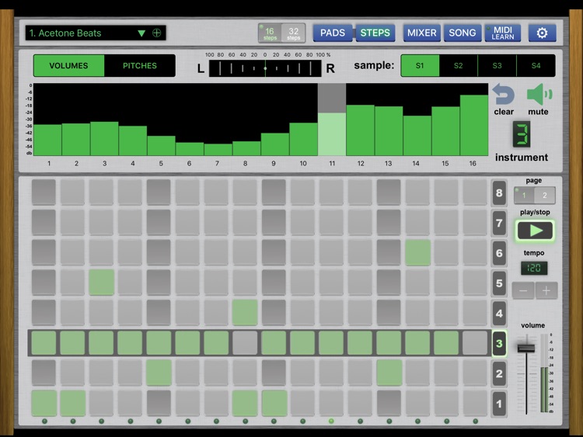Viewport: 583px width, 437px height.
Task: Enable row 8 step 1 pad
Action: pos(44,192)
